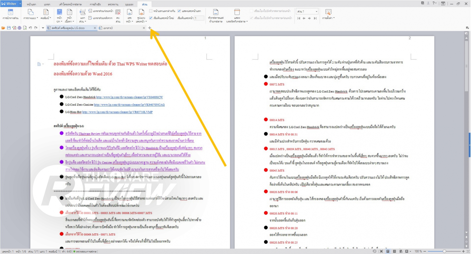Switch to the Page Layout ribbon tab
471x254 pixels.
pyautogui.click(x=70, y=4)
